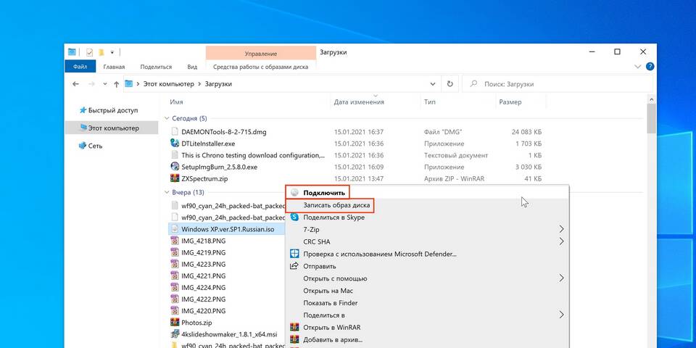Click the Photos.zip archive icon

pos(175,323)
